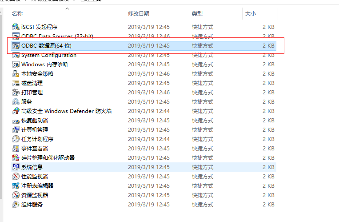Click the sort arrow above 名称 column

(67, 8)
